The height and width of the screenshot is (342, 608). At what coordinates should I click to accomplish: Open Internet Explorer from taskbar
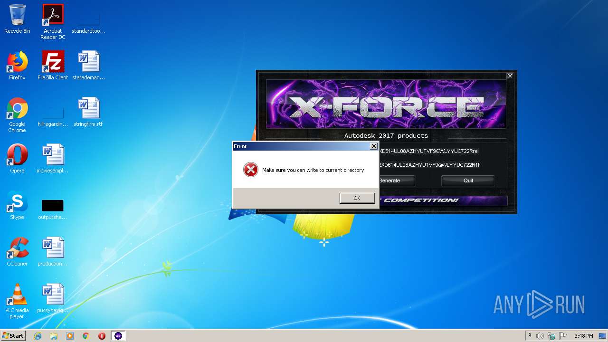[x=38, y=336]
